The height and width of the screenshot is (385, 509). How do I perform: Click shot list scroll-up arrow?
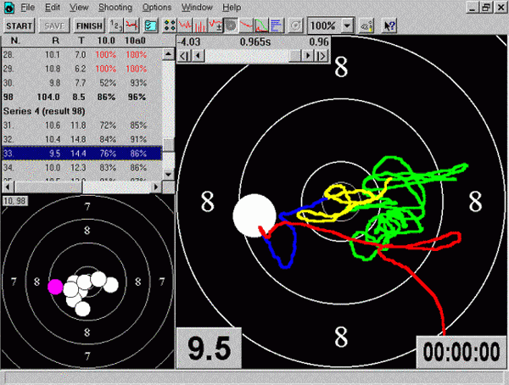168,53
